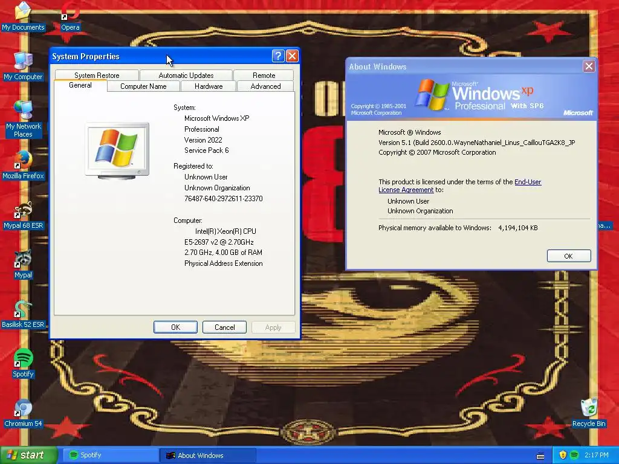
Task: Click 'E5-2697 v2 @ 2.70GHz' text
Action: pos(219,242)
